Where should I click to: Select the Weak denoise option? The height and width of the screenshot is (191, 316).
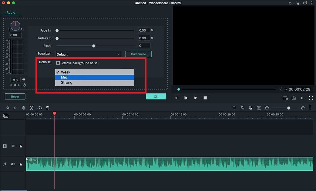click(x=95, y=72)
